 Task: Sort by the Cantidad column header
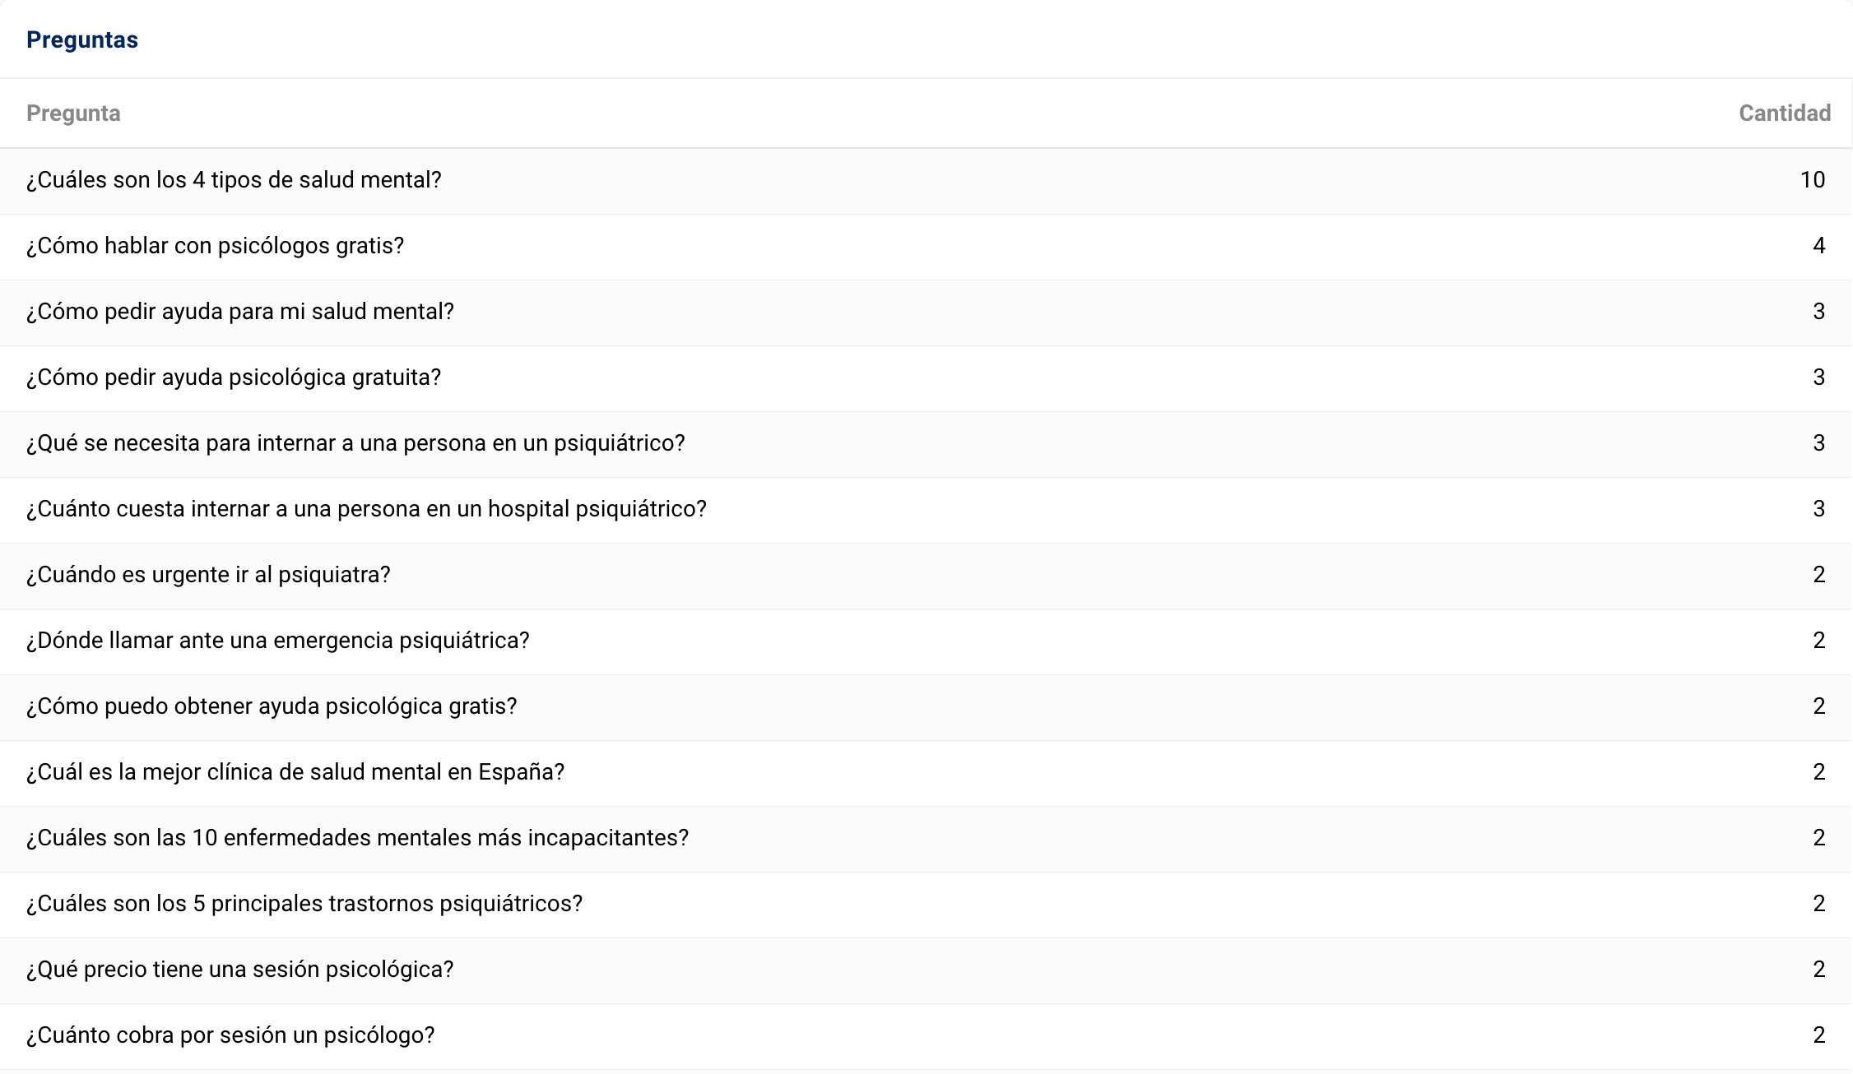(1784, 113)
